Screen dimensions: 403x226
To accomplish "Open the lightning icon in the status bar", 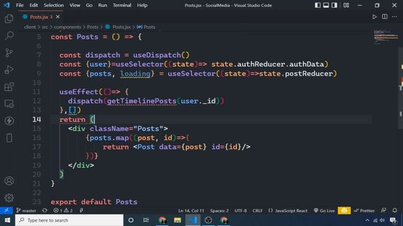I will click(81, 210).
